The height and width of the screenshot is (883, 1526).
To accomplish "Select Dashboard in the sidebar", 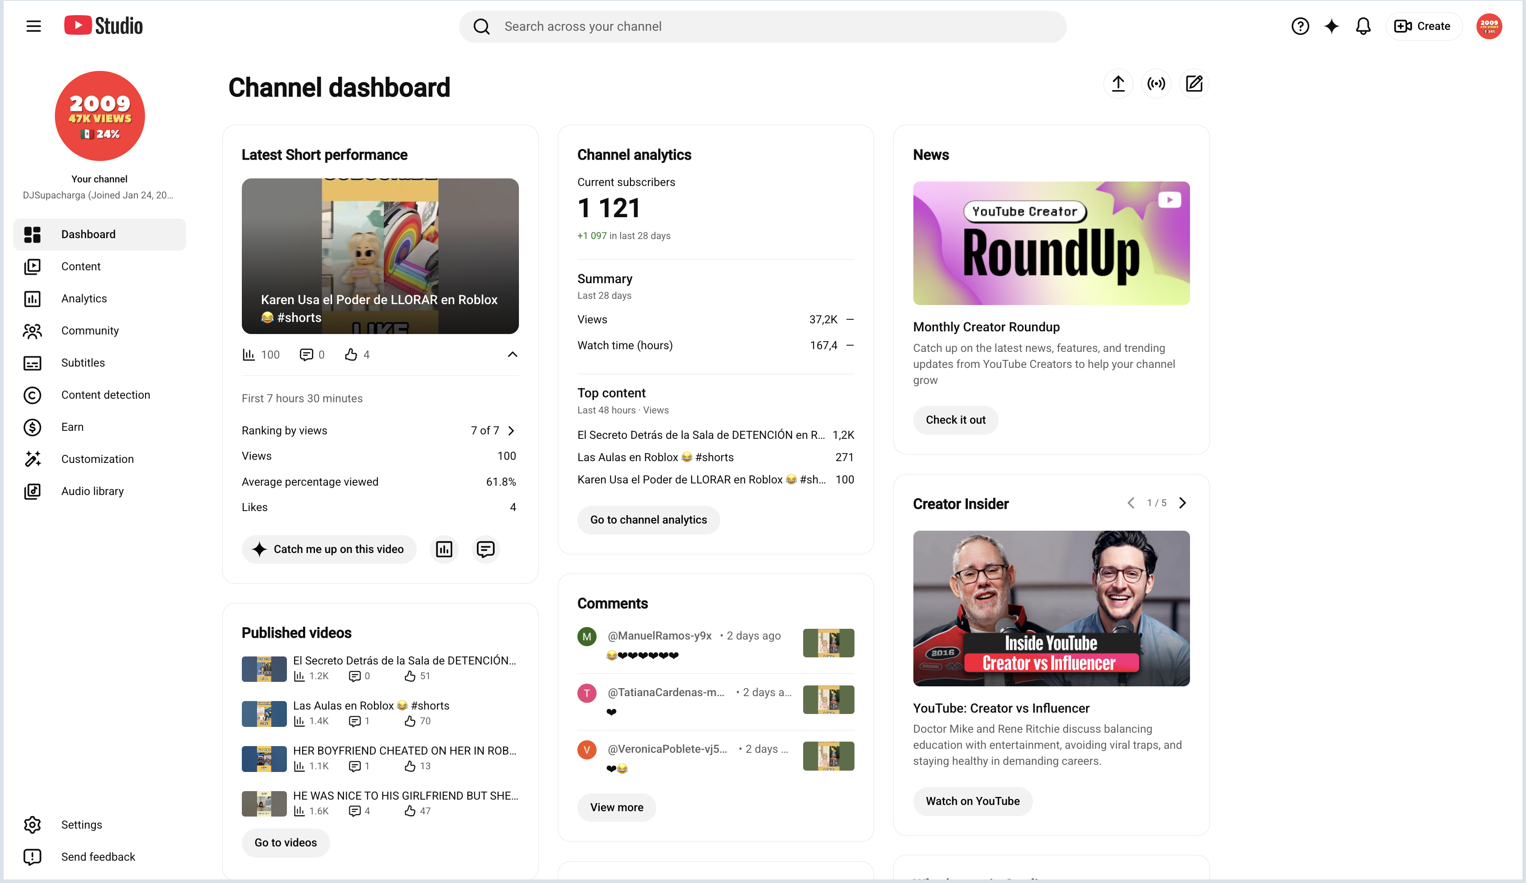I will coord(100,234).
